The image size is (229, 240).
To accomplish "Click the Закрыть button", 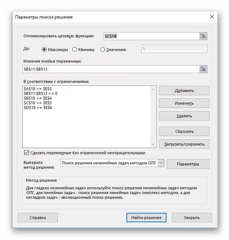I will (x=192, y=218).
